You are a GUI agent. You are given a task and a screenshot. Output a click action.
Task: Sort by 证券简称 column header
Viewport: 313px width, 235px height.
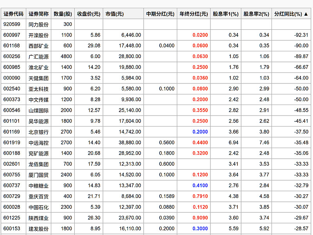(38, 14)
